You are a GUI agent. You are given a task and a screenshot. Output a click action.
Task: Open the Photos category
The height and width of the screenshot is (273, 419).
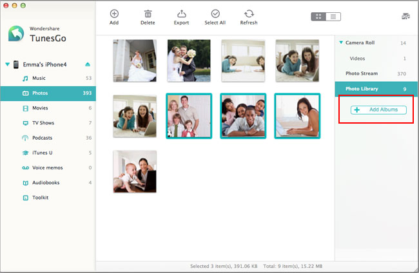(x=48, y=93)
